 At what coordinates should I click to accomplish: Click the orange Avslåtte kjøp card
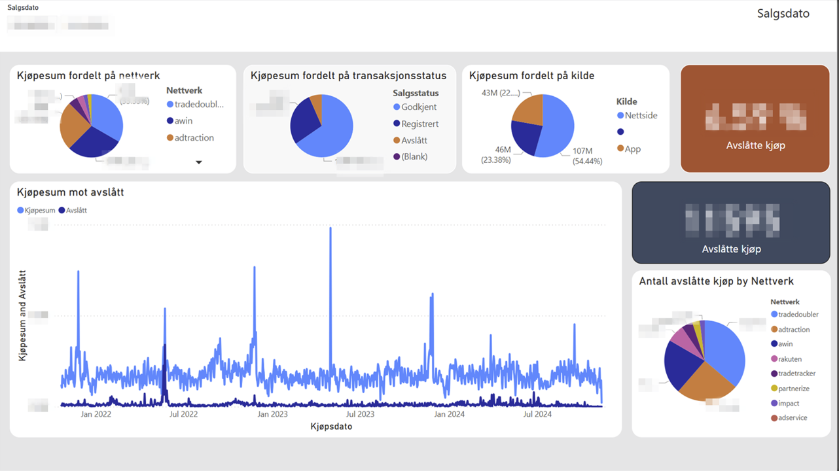(x=755, y=118)
